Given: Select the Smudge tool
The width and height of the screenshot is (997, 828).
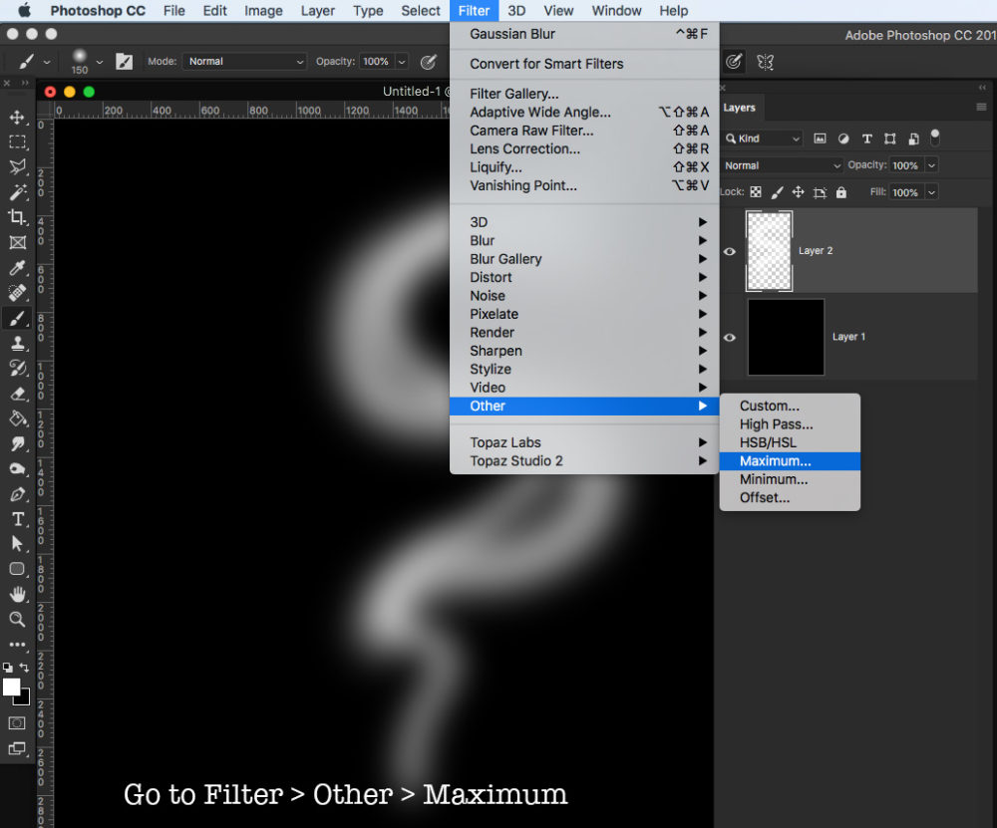Looking at the screenshot, I should click(x=17, y=443).
